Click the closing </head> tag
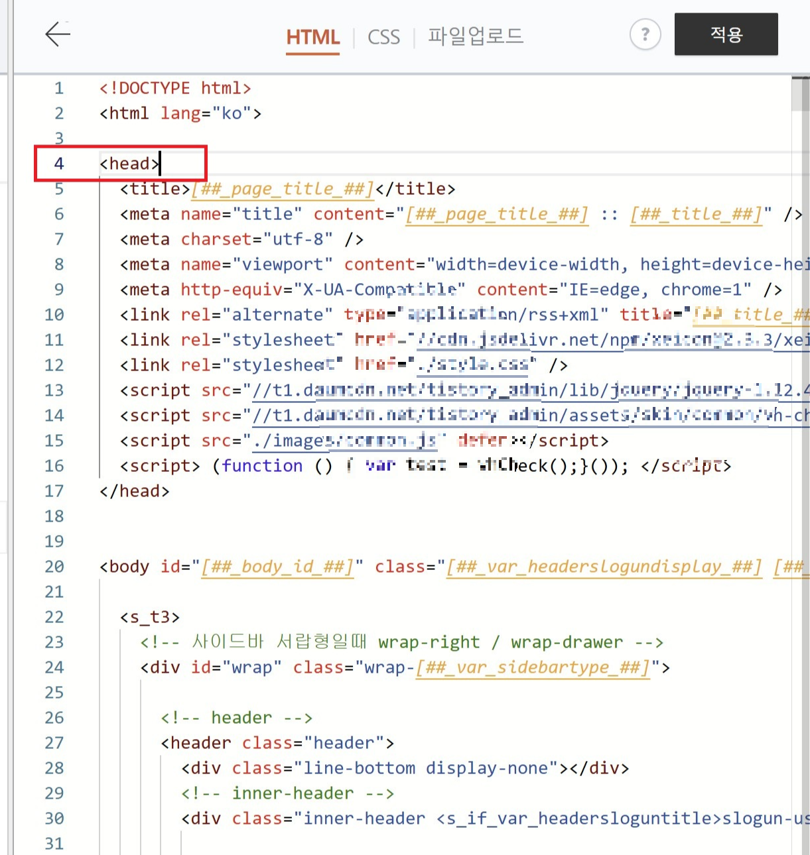This screenshot has height=855, width=810. coord(135,491)
